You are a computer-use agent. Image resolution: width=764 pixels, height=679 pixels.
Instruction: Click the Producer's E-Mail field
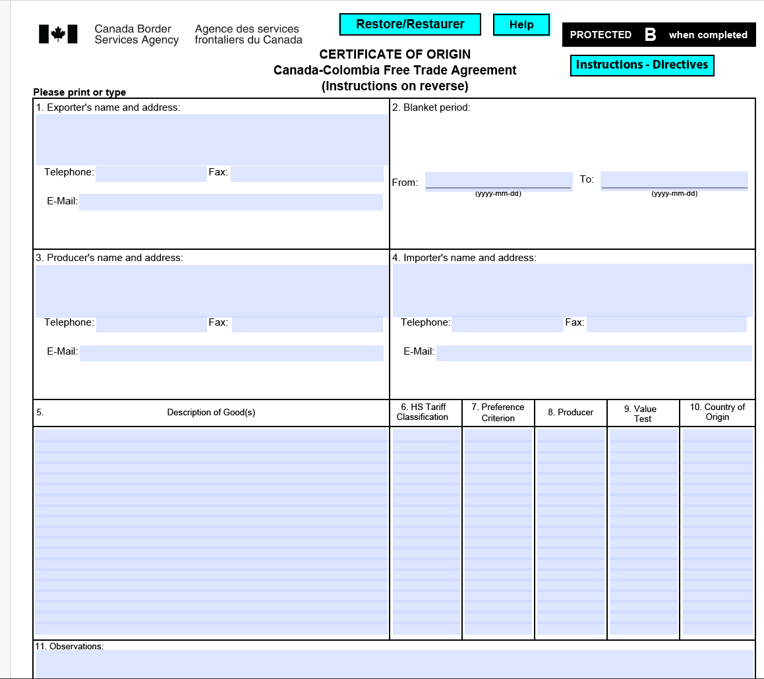click(231, 353)
